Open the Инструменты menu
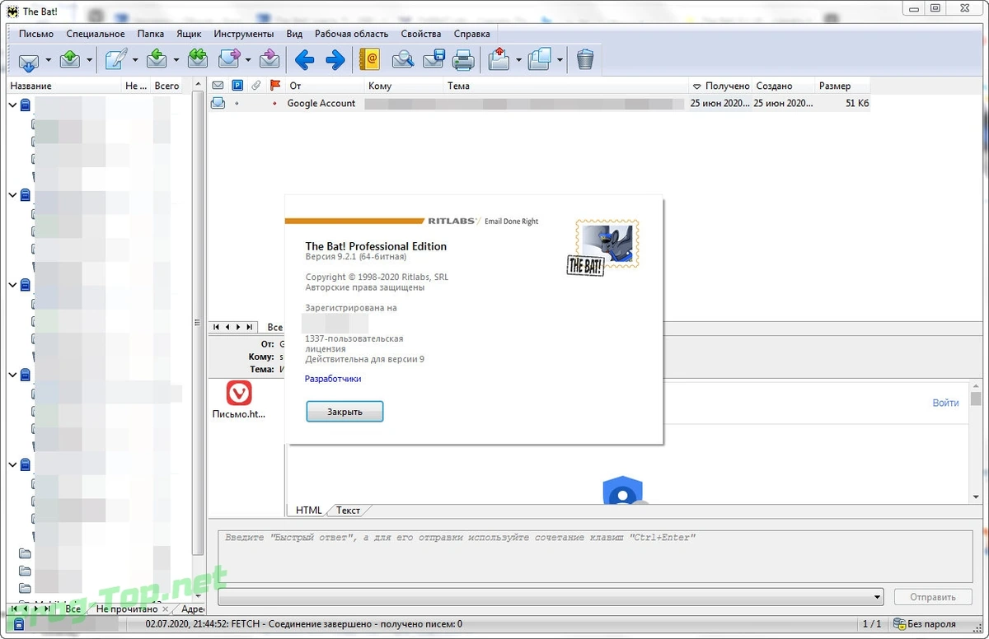The height and width of the screenshot is (639, 989). (244, 34)
